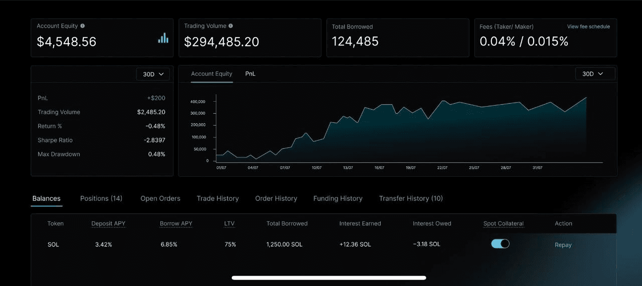Switch chart to the PnL tab
This screenshot has height=286, width=642.
tap(250, 74)
